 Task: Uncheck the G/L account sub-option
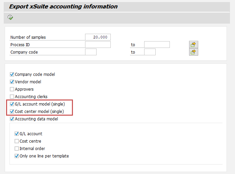tap(17, 134)
